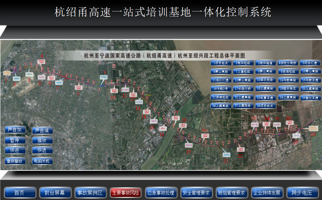Click 快退 to rewind playback
Image resolution: width=322 pixels, height=200 pixels.
tap(42, 150)
